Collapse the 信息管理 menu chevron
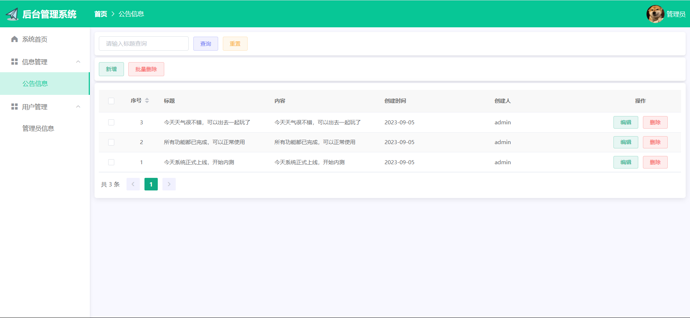The width and height of the screenshot is (690, 318). pyautogui.click(x=78, y=62)
